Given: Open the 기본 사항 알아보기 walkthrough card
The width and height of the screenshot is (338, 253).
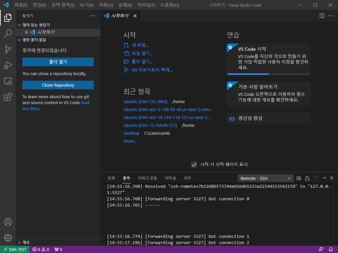Looking at the screenshot, I should click(x=269, y=94).
